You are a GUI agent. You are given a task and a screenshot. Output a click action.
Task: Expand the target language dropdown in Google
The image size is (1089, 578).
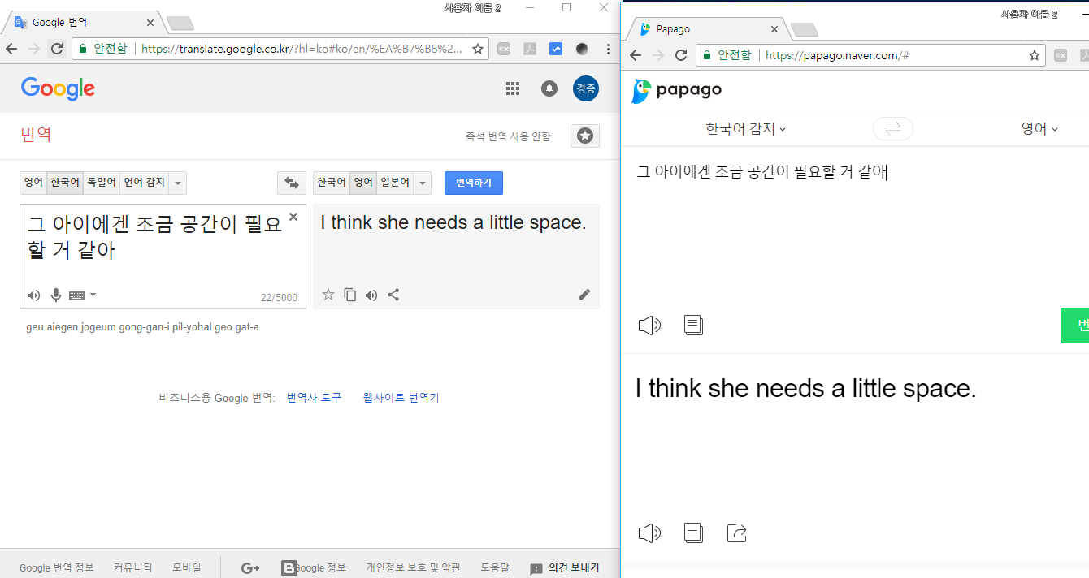[x=422, y=183]
